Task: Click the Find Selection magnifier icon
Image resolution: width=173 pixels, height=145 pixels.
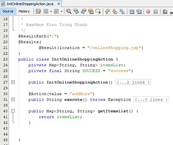Action: (x=69, y=11)
